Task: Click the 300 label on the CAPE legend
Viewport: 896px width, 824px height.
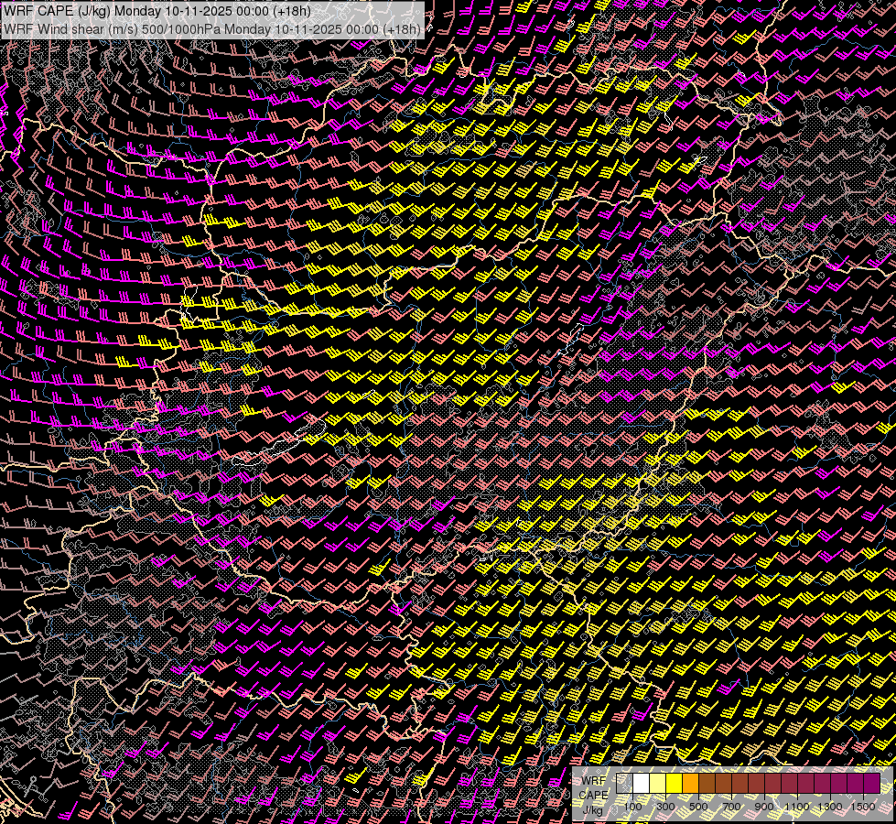Action: click(x=665, y=807)
